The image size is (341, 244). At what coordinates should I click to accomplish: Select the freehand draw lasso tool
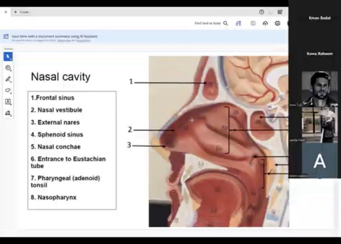click(x=8, y=91)
